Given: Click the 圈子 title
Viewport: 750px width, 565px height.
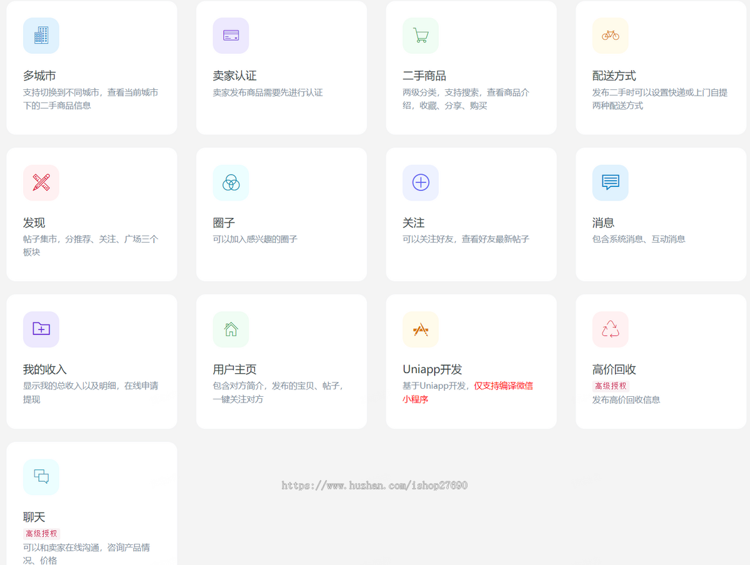Looking at the screenshot, I should tap(224, 222).
